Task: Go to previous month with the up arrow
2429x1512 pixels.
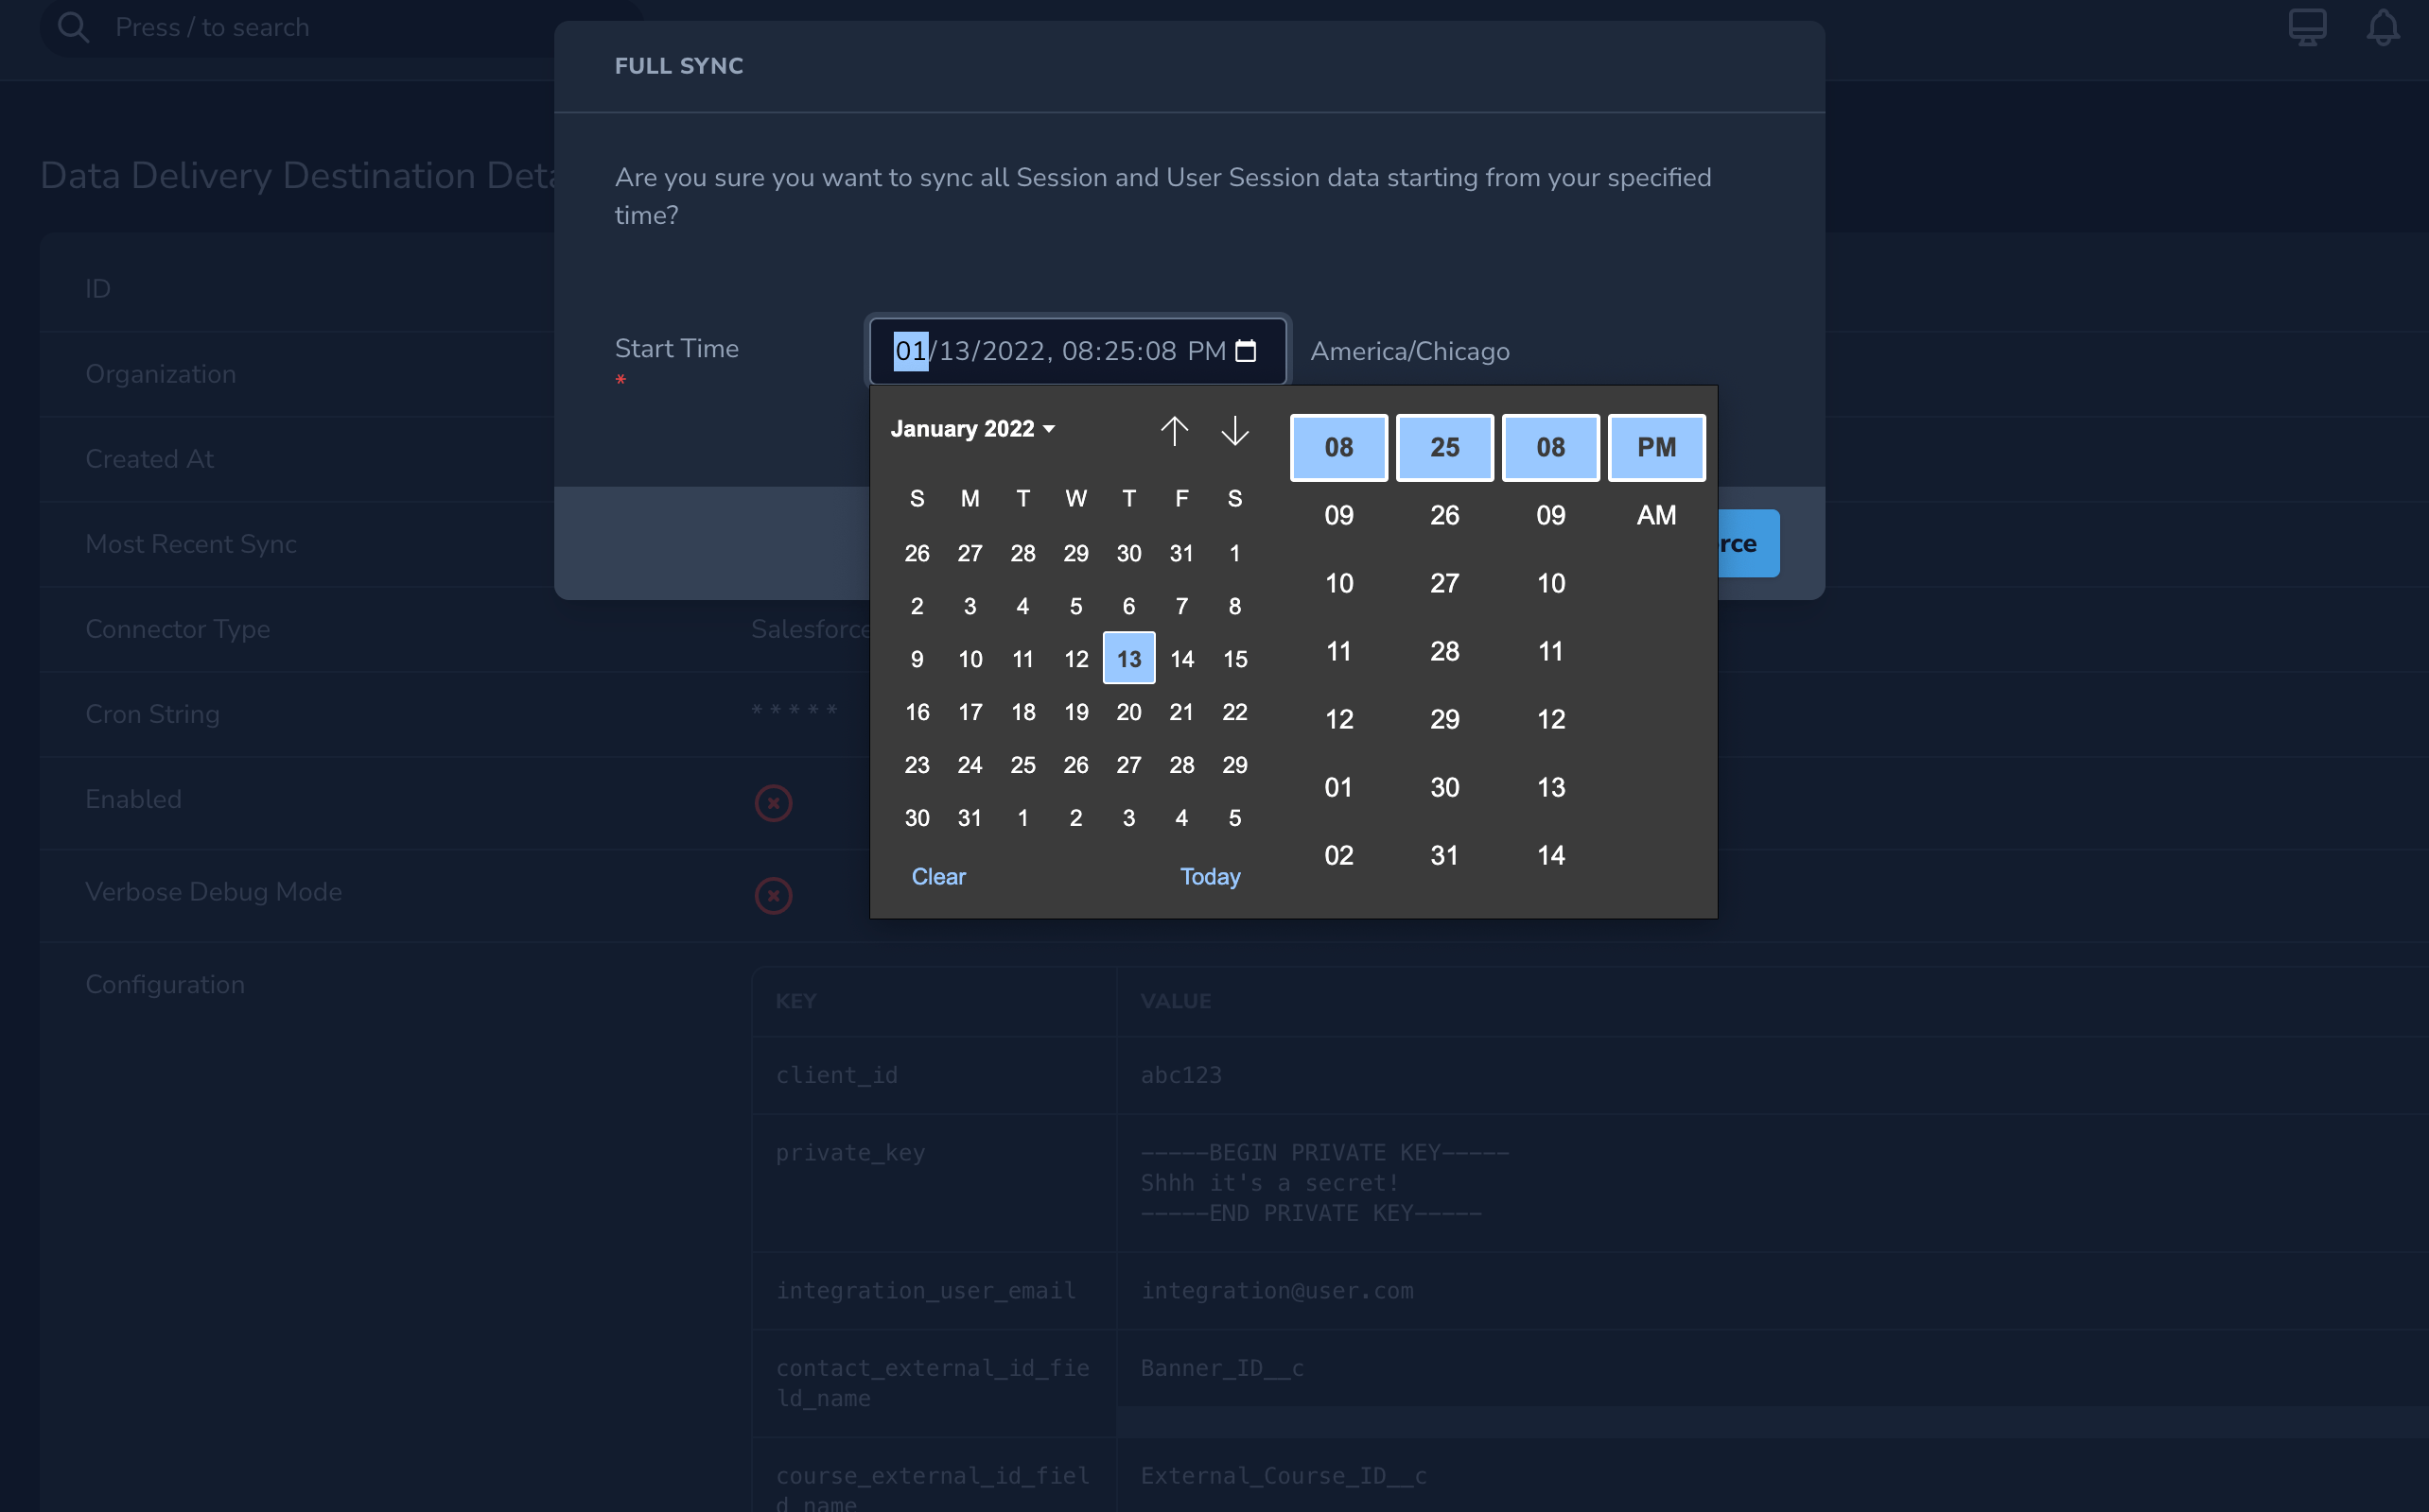Action: click(x=1175, y=430)
